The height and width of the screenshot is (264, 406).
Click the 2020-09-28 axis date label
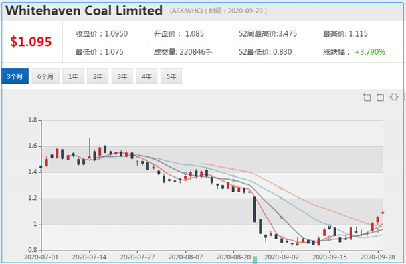point(378,257)
